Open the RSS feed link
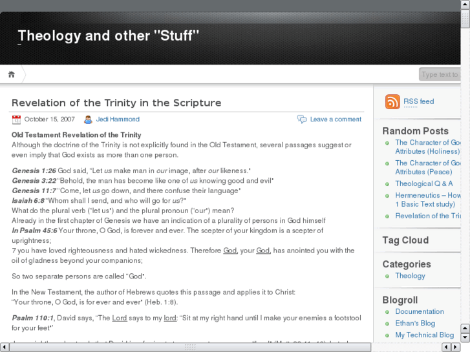The height and width of the screenshot is (352, 470). (x=418, y=101)
